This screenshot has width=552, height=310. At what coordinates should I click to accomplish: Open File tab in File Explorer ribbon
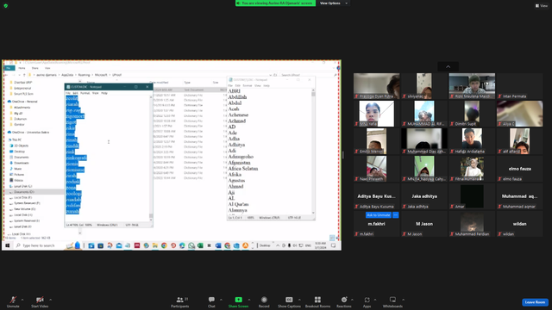9,68
